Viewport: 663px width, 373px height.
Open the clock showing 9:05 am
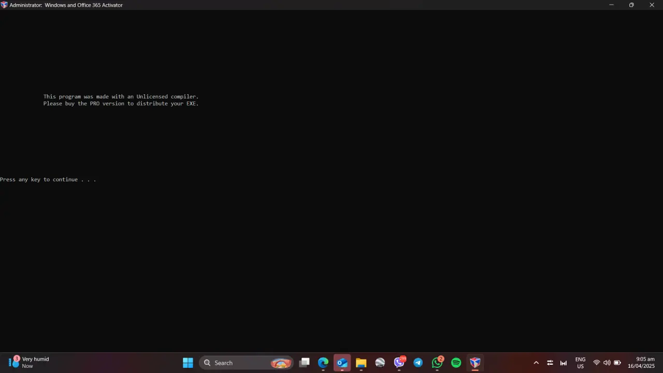click(x=641, y=363)
